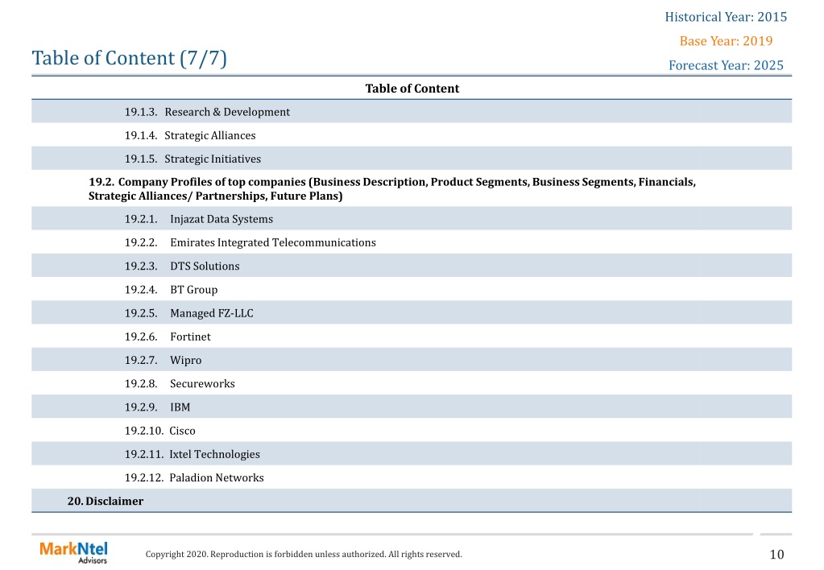Select the Secureworks row
This screenshot has height=570, width=824.
(412, 383)
